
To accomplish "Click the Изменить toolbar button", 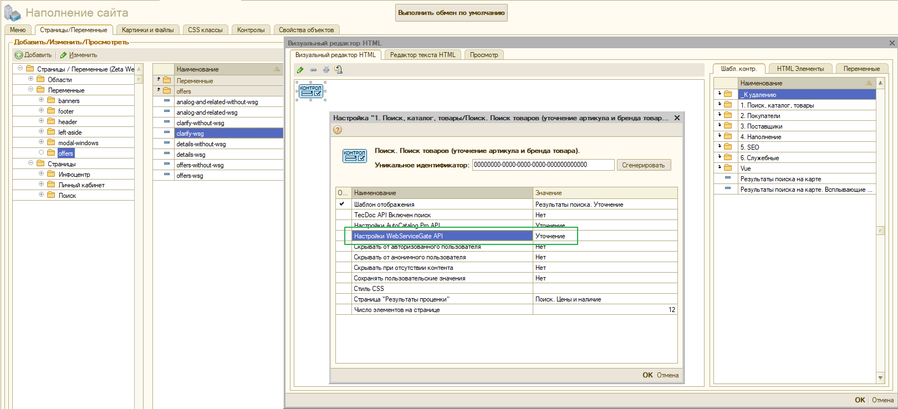I will point(78,55).
